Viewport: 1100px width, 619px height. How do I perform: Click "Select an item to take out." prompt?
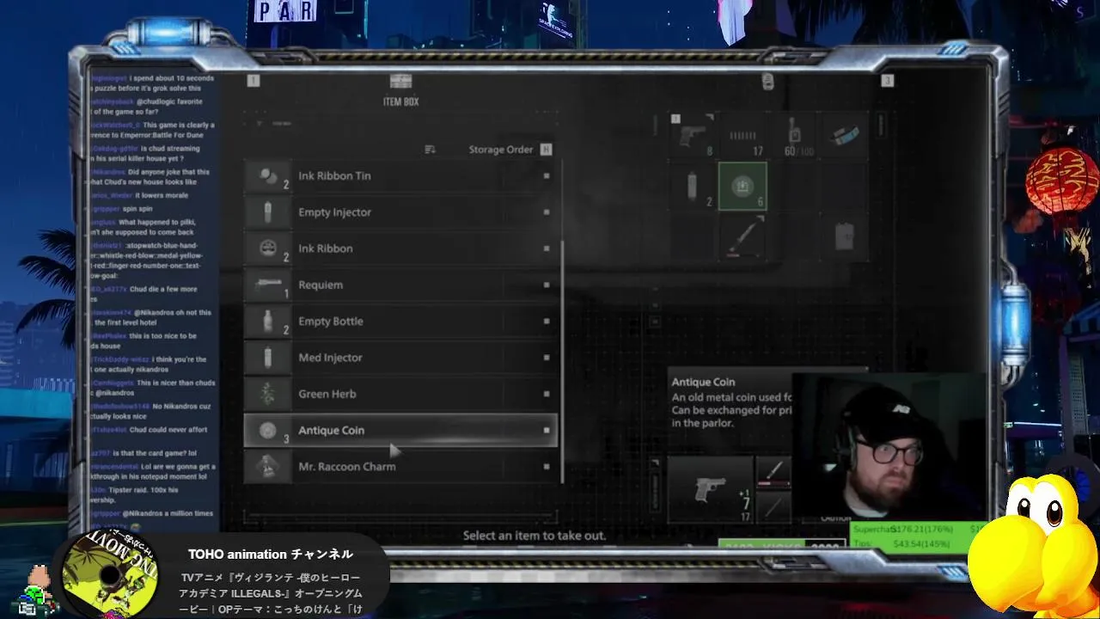(x=535, y=536)
